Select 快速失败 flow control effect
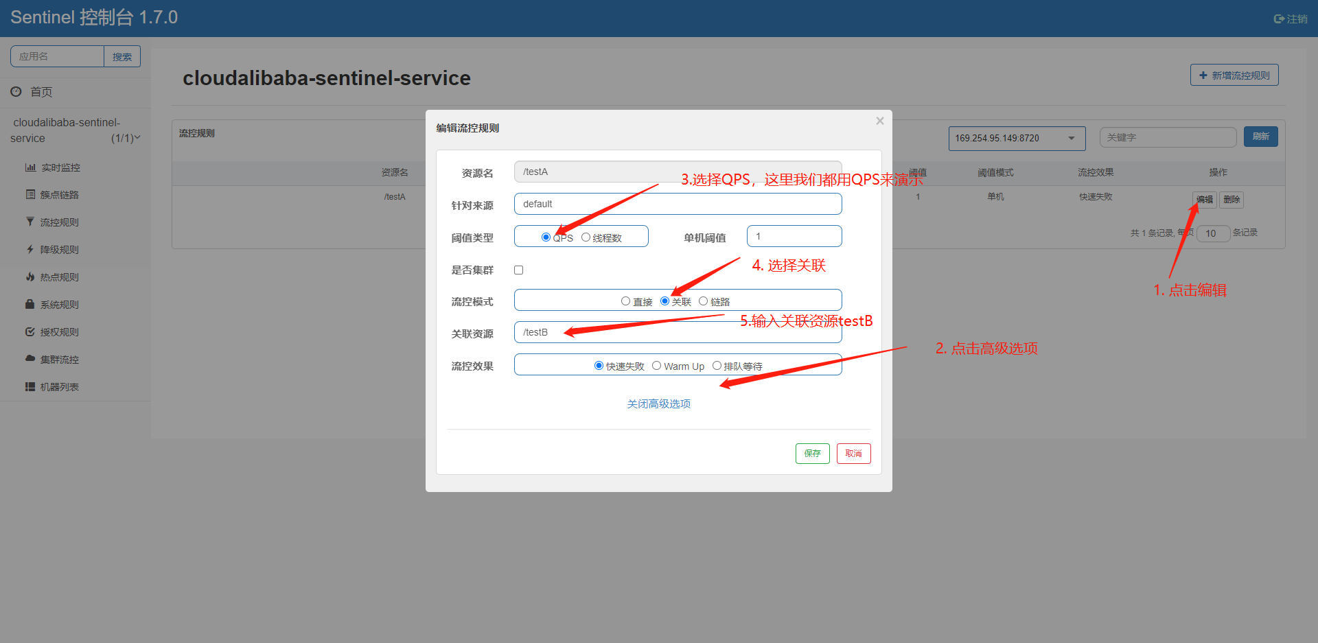The height and width of the screenshot is (643, 1318). tap(599, 365)
